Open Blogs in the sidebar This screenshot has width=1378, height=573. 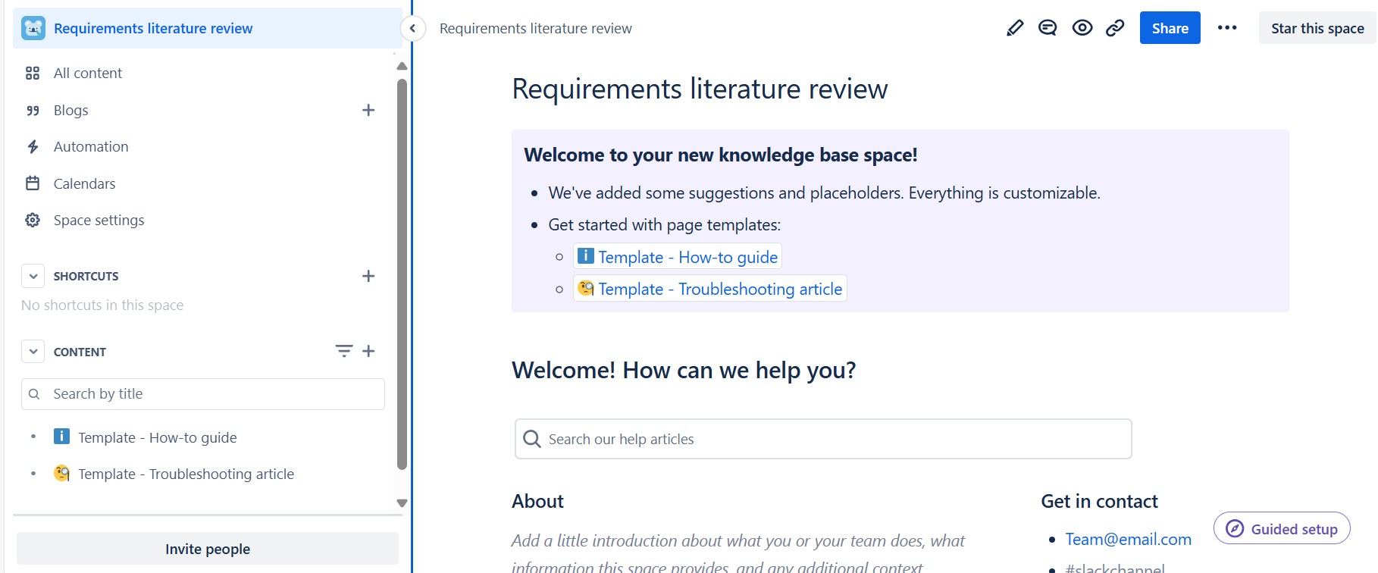click(x=71, y=110)
